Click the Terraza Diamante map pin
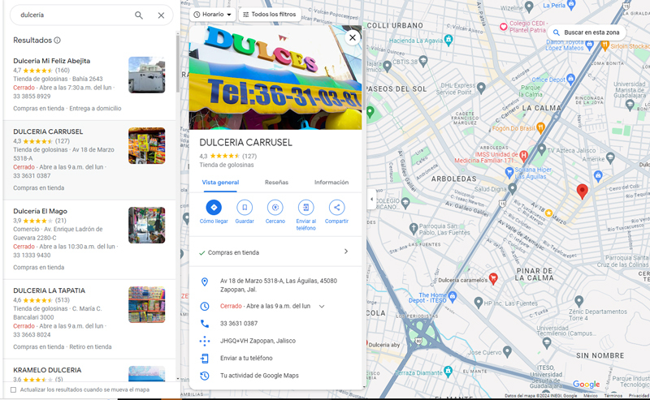Image resolution: width=650 pixels, height=400 pixels. 448,371
